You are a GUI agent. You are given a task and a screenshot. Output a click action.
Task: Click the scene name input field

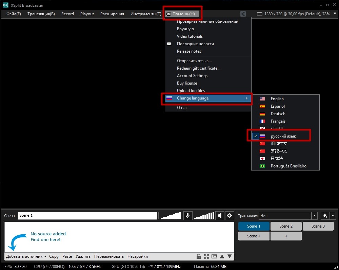click(x=87, y=216)
